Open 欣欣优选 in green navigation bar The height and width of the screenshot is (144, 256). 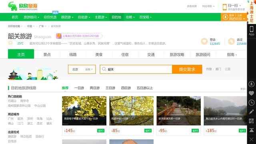click(x=50, y=17)
